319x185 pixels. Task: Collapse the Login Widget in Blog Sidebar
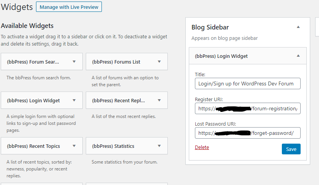click(x=298, y=56)
